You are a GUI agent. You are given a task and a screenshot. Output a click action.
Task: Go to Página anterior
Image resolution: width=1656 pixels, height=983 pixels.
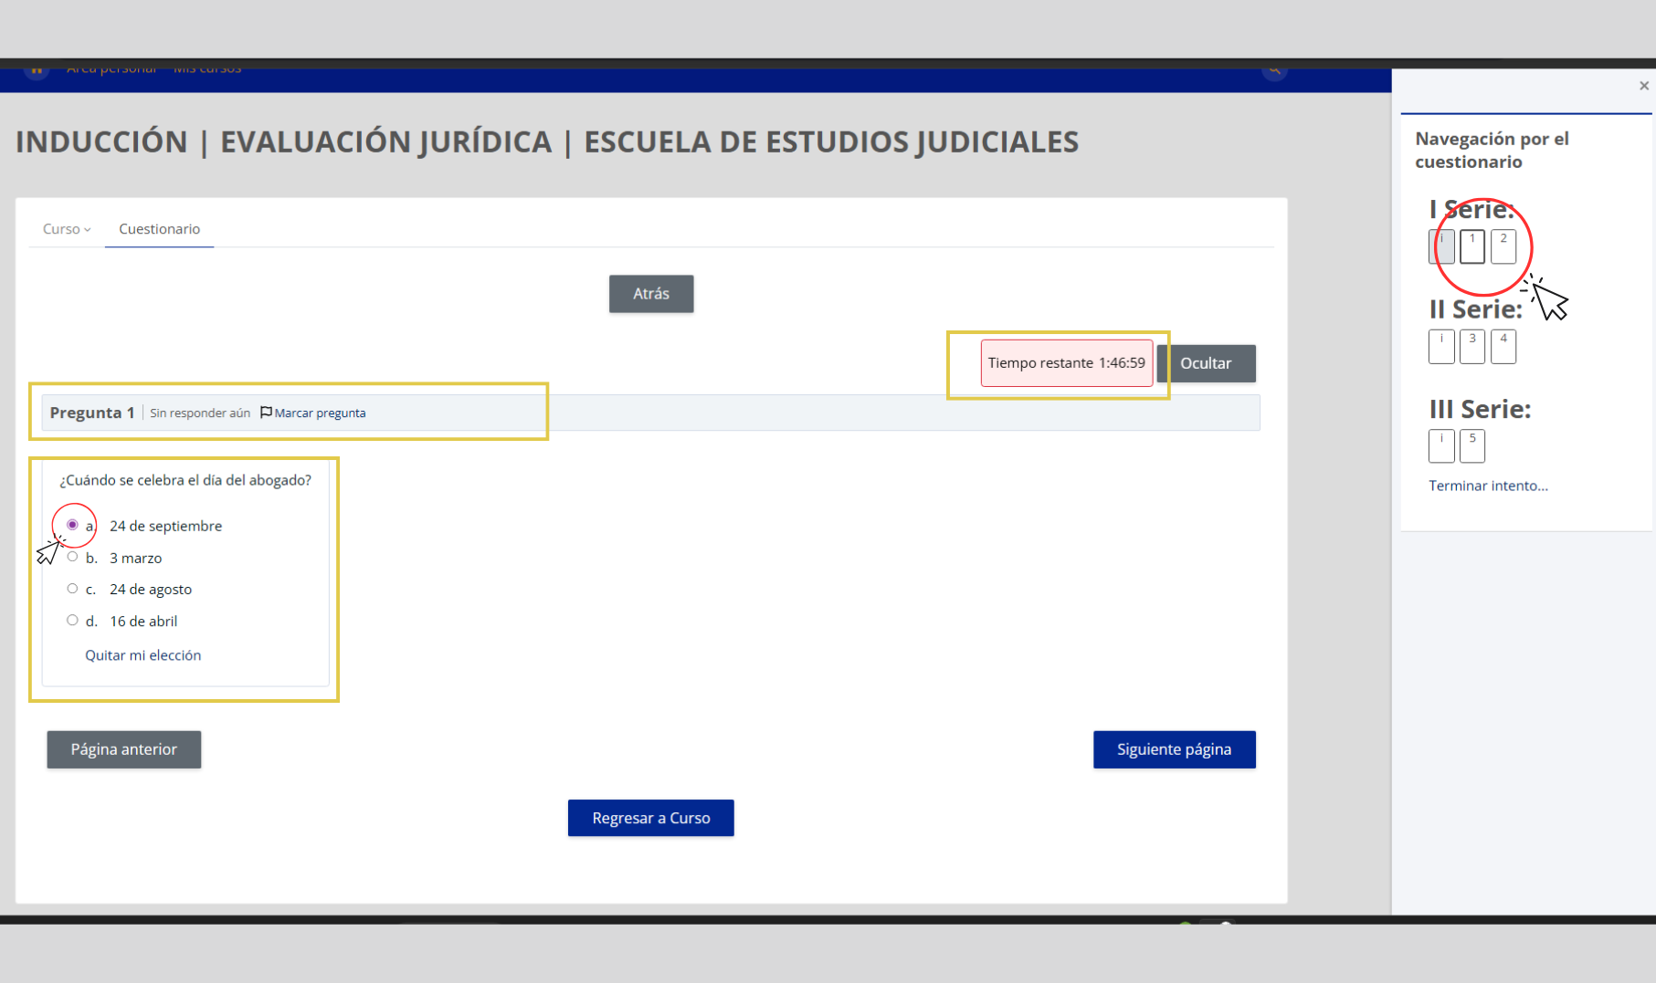click(123, 748)
